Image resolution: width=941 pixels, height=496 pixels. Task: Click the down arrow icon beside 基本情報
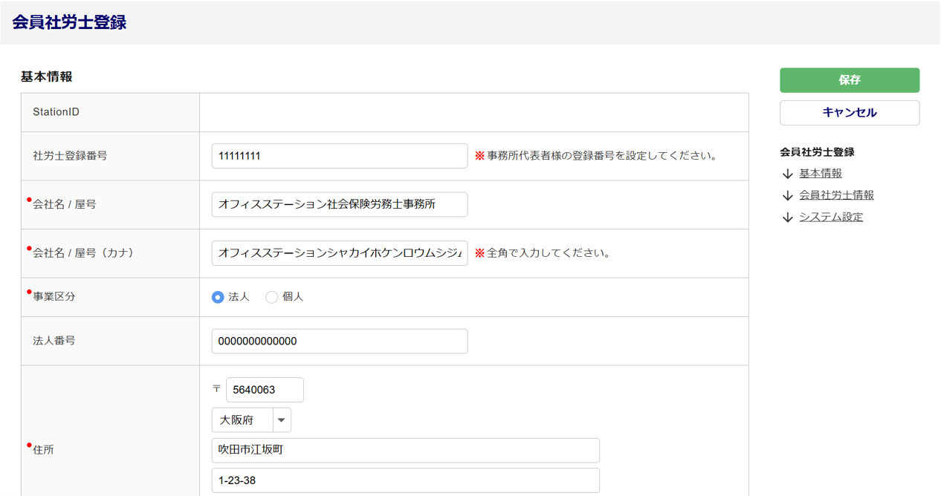788,174
